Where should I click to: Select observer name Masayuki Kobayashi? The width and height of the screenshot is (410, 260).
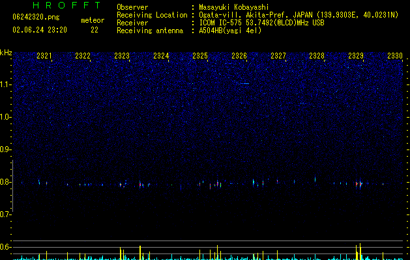coord(234,7)
